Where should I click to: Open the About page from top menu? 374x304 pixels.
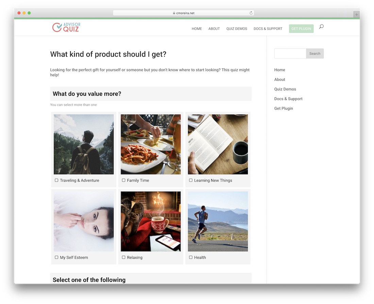[214, 29]
